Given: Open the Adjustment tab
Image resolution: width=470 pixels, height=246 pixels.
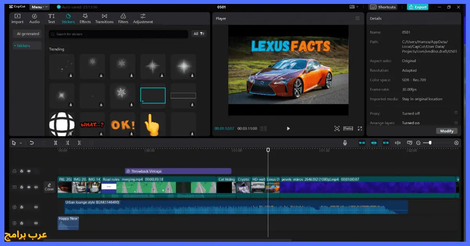Looking at the screenshot, I should point(143,18).
